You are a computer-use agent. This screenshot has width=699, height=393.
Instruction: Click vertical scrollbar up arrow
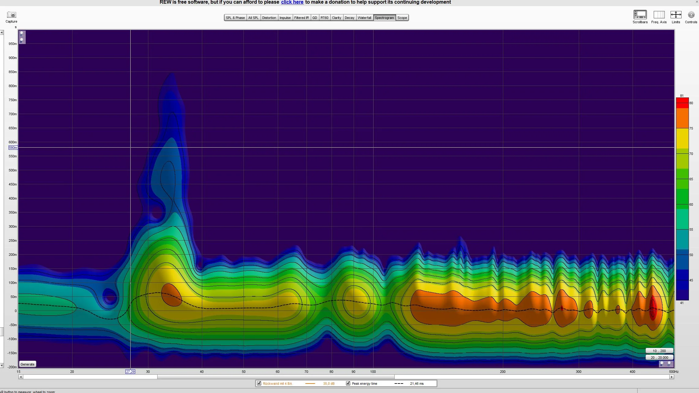pos(2,32)
